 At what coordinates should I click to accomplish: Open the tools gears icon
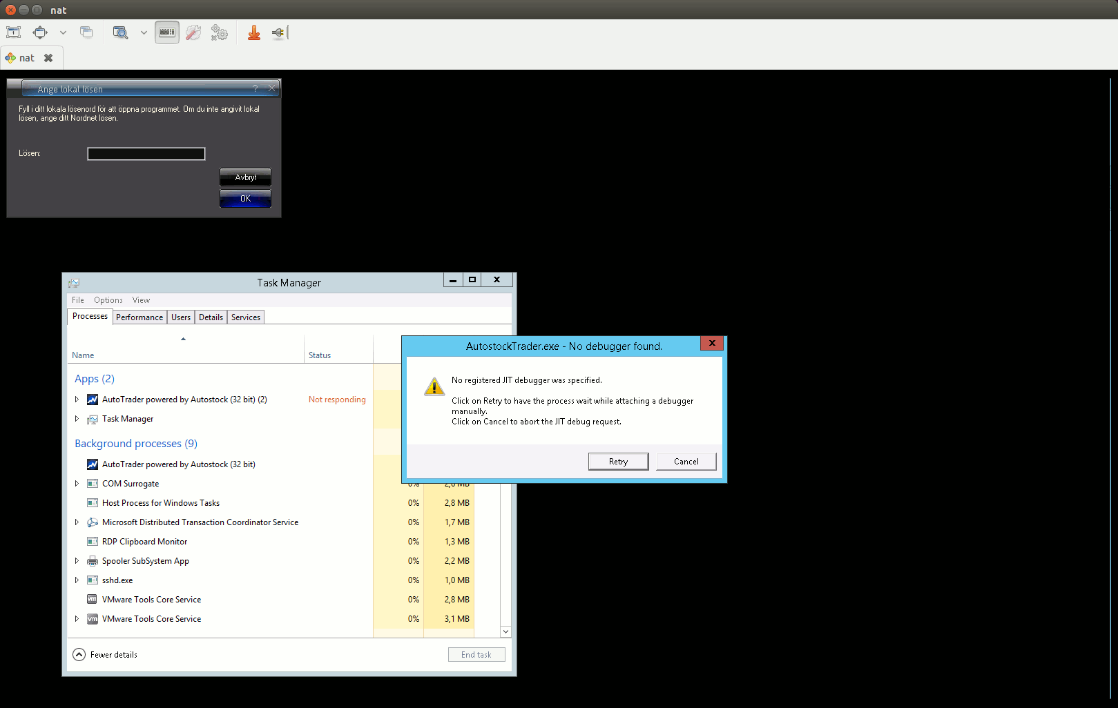click(220, 32)
